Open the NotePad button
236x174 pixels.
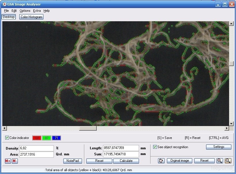[x=73, y=161]
